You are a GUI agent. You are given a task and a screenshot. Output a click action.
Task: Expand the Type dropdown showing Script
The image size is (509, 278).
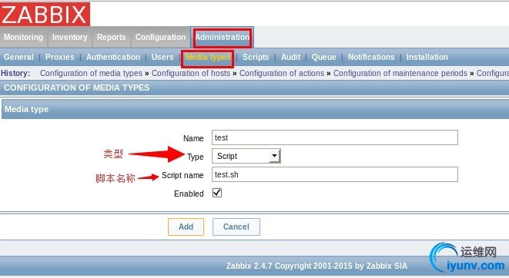click(246, 156)
